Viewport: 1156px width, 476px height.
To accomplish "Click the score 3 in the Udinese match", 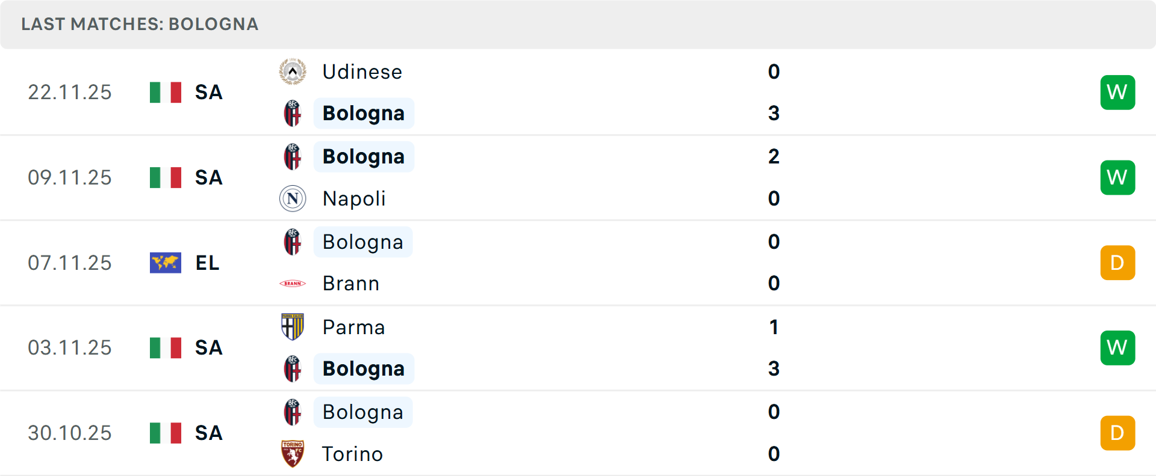I will pos(774,113).
